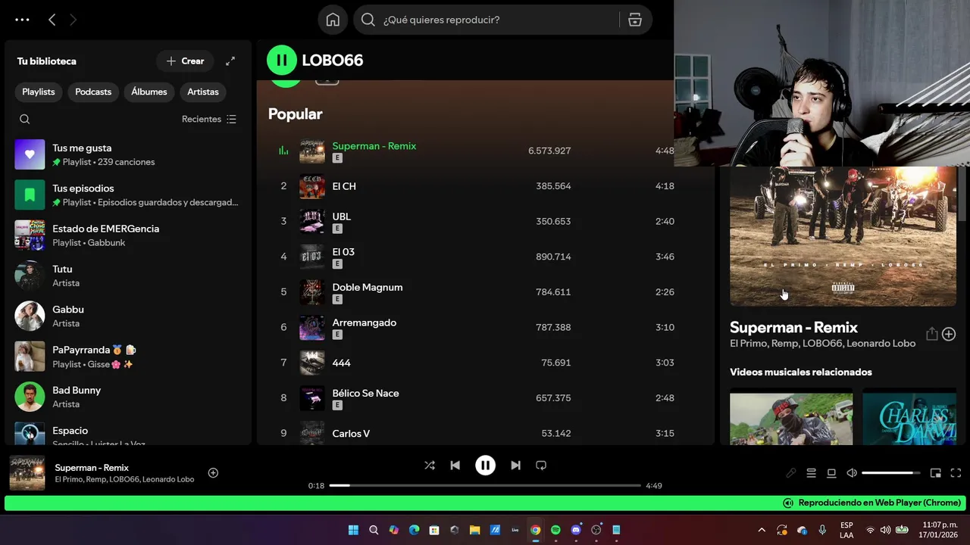
Task: Open Tus me gusta playlist
Action: tap(129, 154)
